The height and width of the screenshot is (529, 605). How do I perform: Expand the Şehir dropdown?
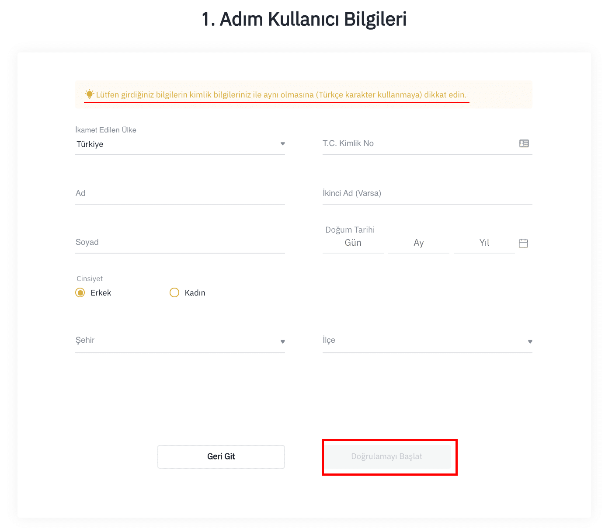(x=282, y=341)
